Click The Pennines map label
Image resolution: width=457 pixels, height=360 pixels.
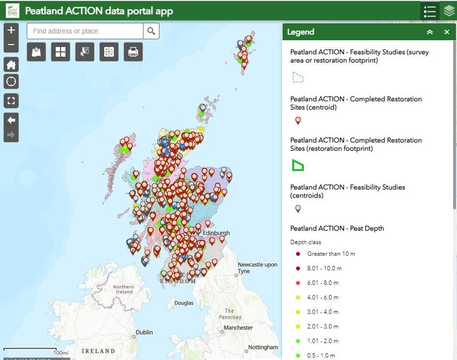coord(230,314)
